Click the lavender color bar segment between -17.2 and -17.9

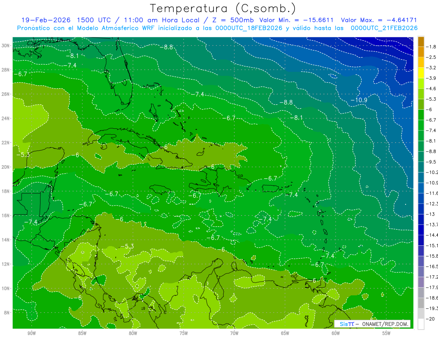421,282
